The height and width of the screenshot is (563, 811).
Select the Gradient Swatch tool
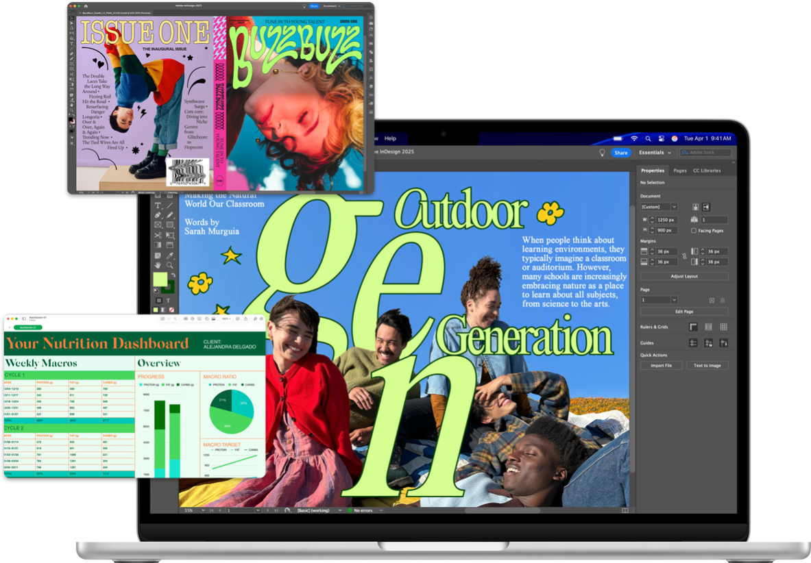coord(158,245)
